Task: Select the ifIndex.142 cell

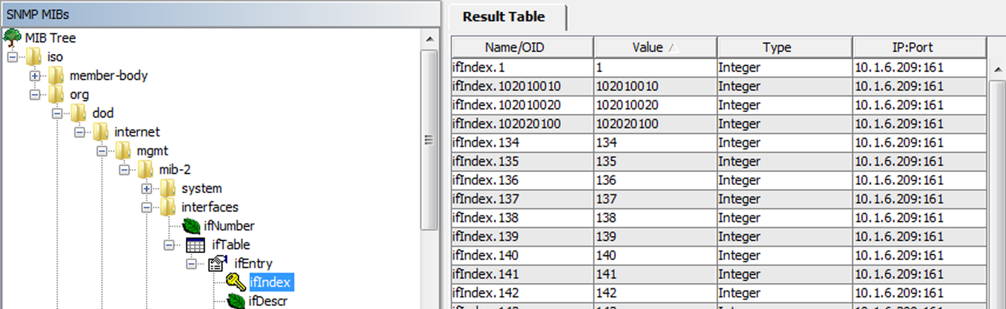Action: point(522,293)
